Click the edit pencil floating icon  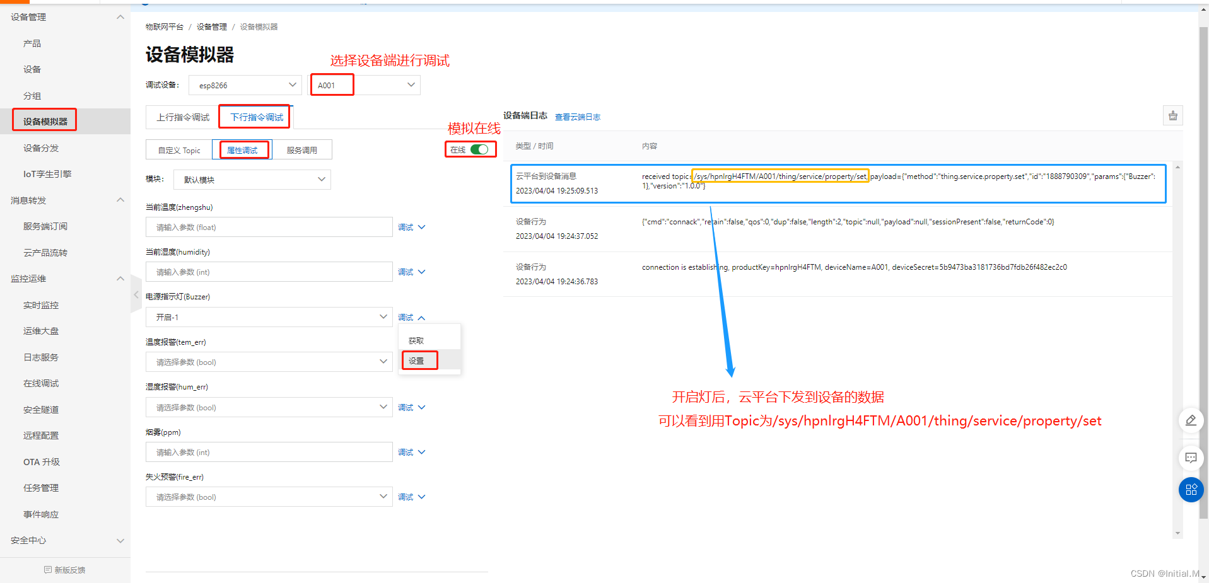click(x=1191, y=420)
